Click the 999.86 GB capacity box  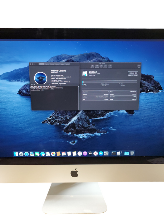tap(133, 73)
